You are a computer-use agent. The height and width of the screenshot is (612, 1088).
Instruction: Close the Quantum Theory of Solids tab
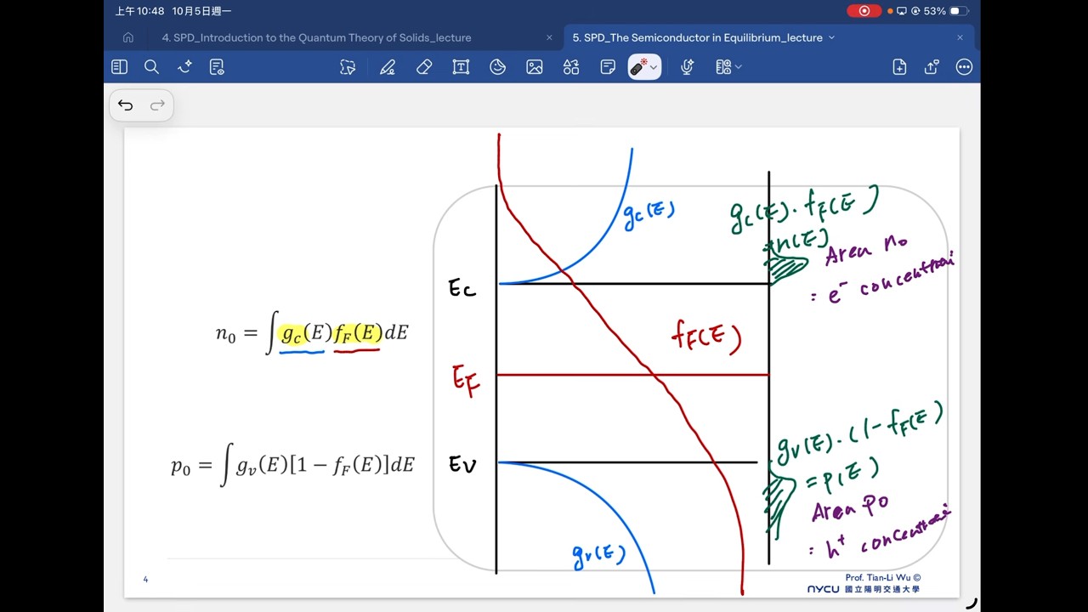tap(549, 37)
